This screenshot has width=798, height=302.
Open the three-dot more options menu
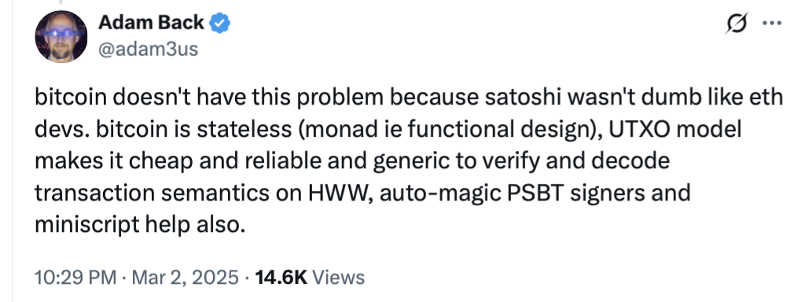[x=772, y=23]
